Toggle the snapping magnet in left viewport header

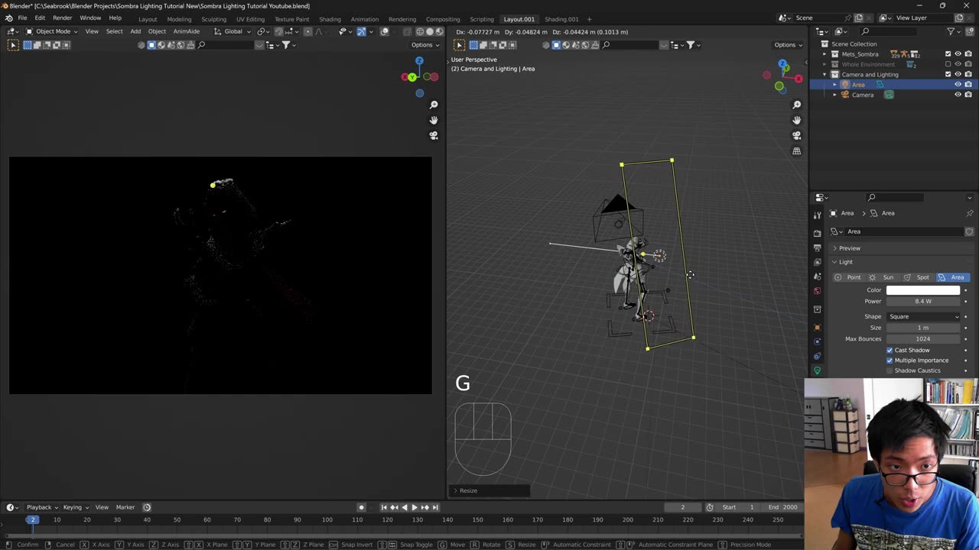(x=278, y=31)
